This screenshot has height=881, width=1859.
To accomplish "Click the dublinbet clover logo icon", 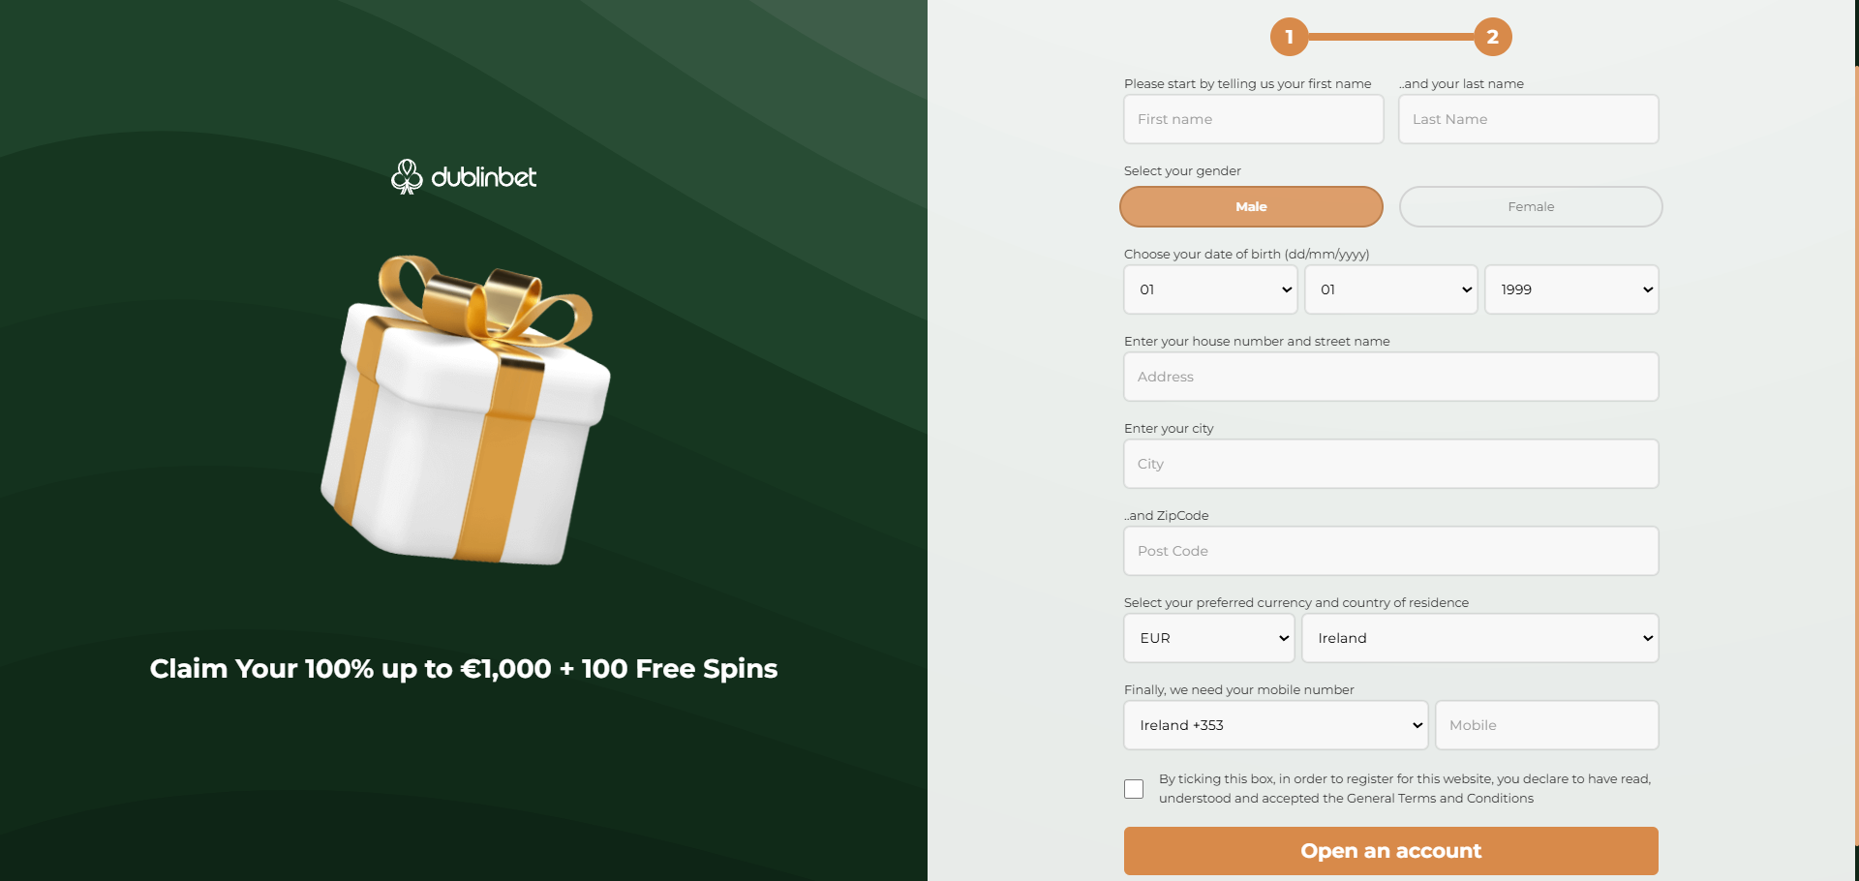I will pyautogui.click(x=407, y=176).
